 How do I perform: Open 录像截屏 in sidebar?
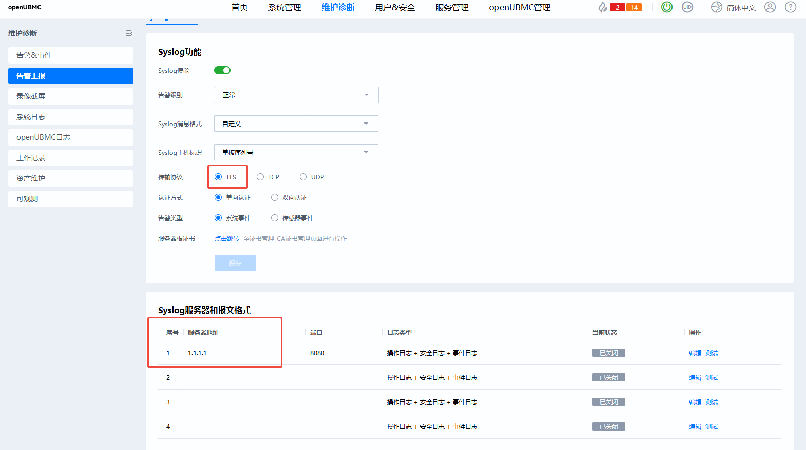point(71,96)
